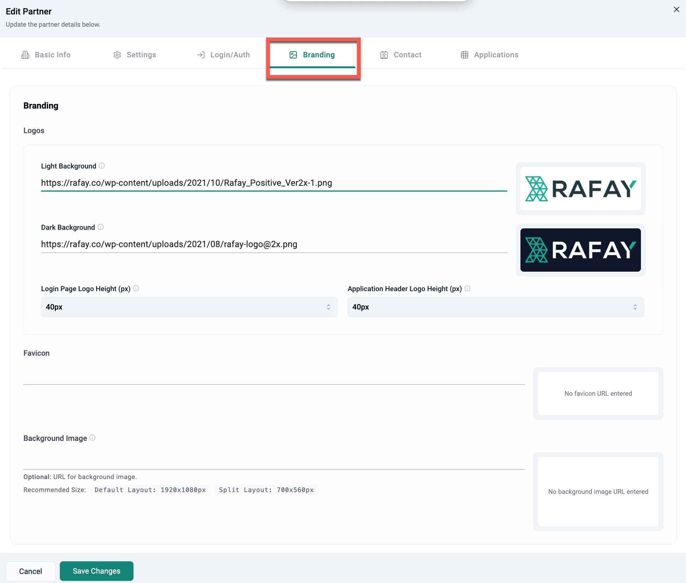Click the building icon on Basic Info tab
Image resolution: width=686 pixels, height=583 pixels.
click(x=25, y=55)
